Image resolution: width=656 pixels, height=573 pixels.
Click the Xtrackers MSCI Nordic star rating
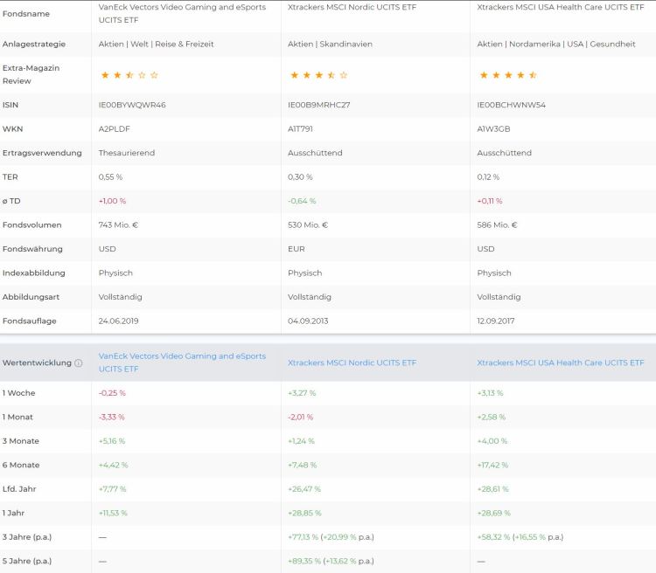pyautogui.click(x=318, y=75)
